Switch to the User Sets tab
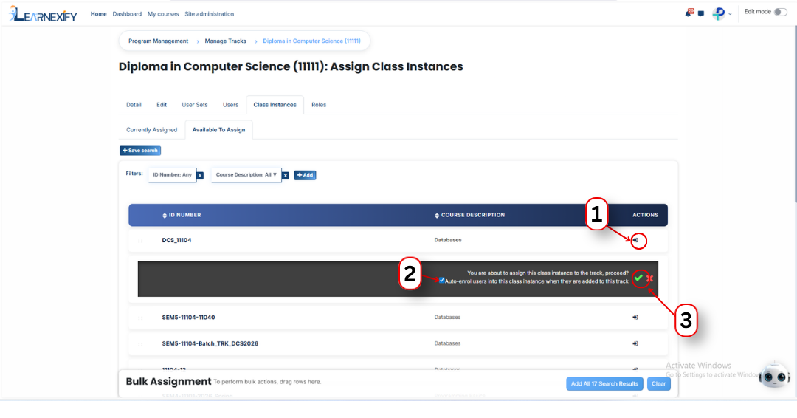Image resolution: width=797 pixels, height=418 pixels. pos(195,105)
